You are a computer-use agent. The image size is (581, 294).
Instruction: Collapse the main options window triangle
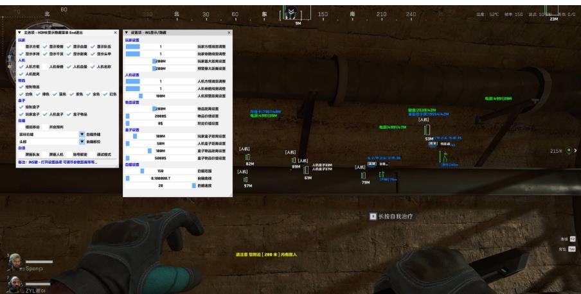(19, 33)
